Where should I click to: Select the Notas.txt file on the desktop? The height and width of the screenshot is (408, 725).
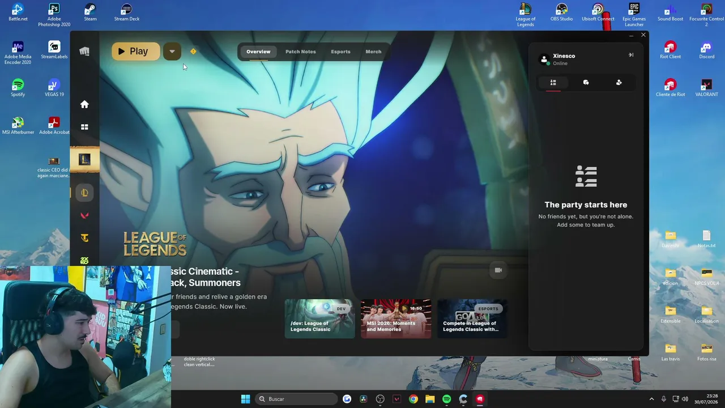click(706, 239)
